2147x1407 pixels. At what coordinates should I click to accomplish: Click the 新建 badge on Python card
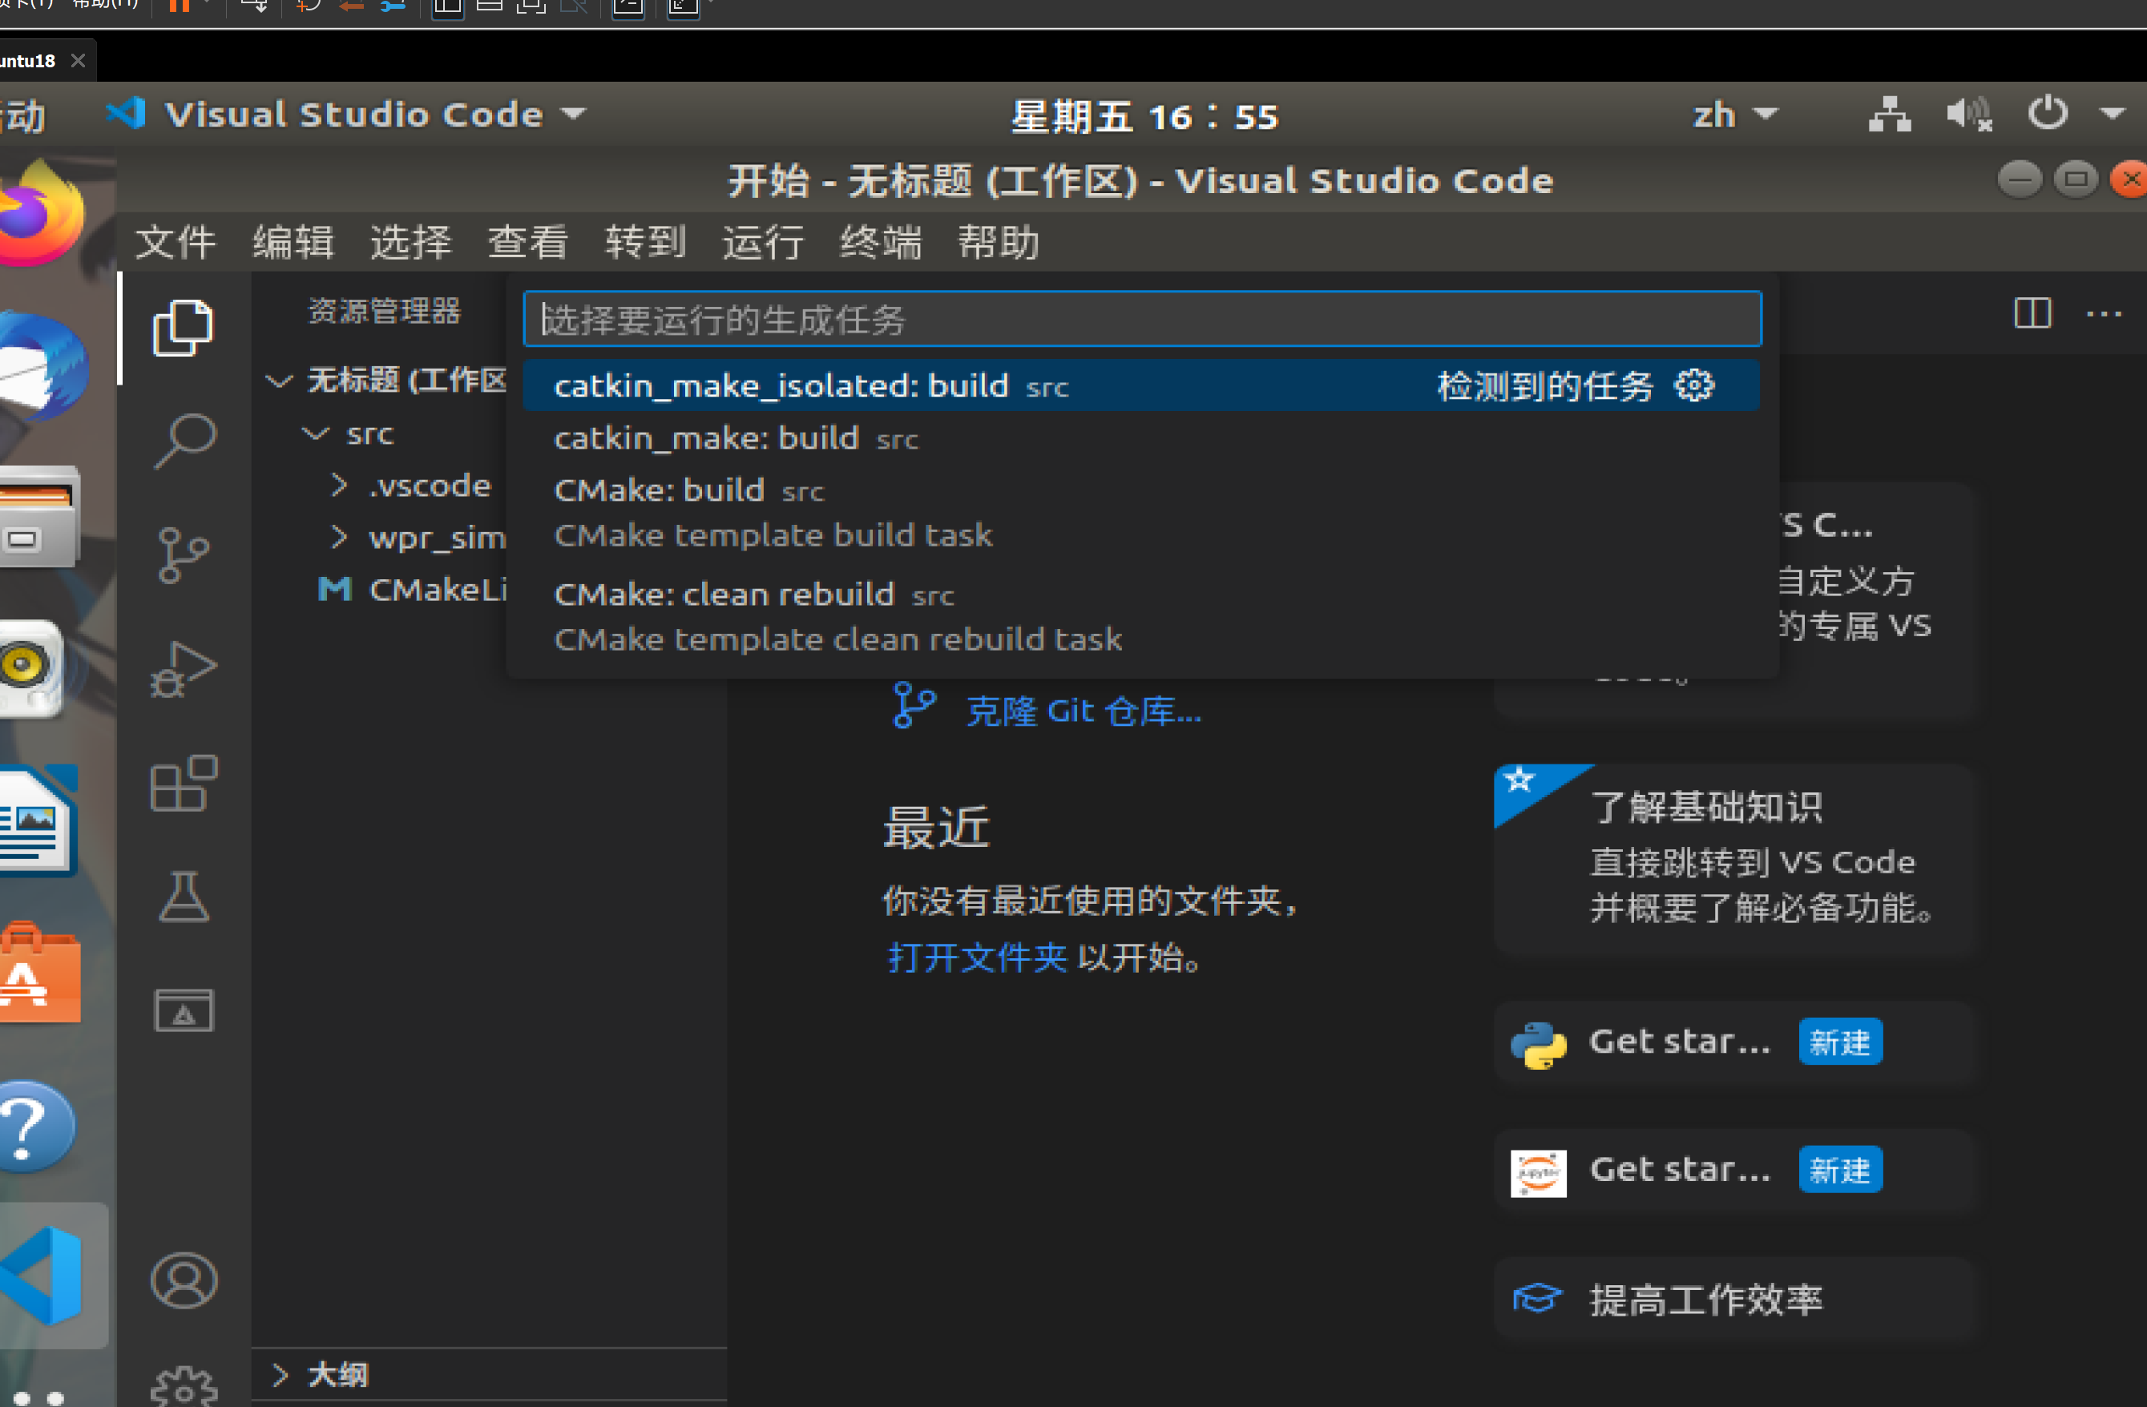coord(1839,1042)
